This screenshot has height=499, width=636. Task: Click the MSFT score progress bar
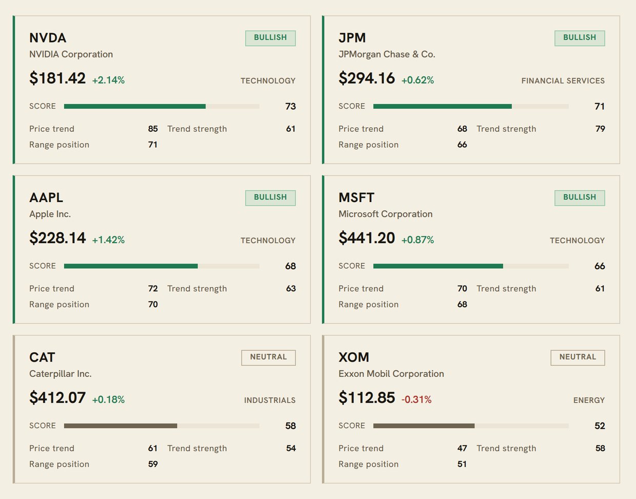point(471,266)
